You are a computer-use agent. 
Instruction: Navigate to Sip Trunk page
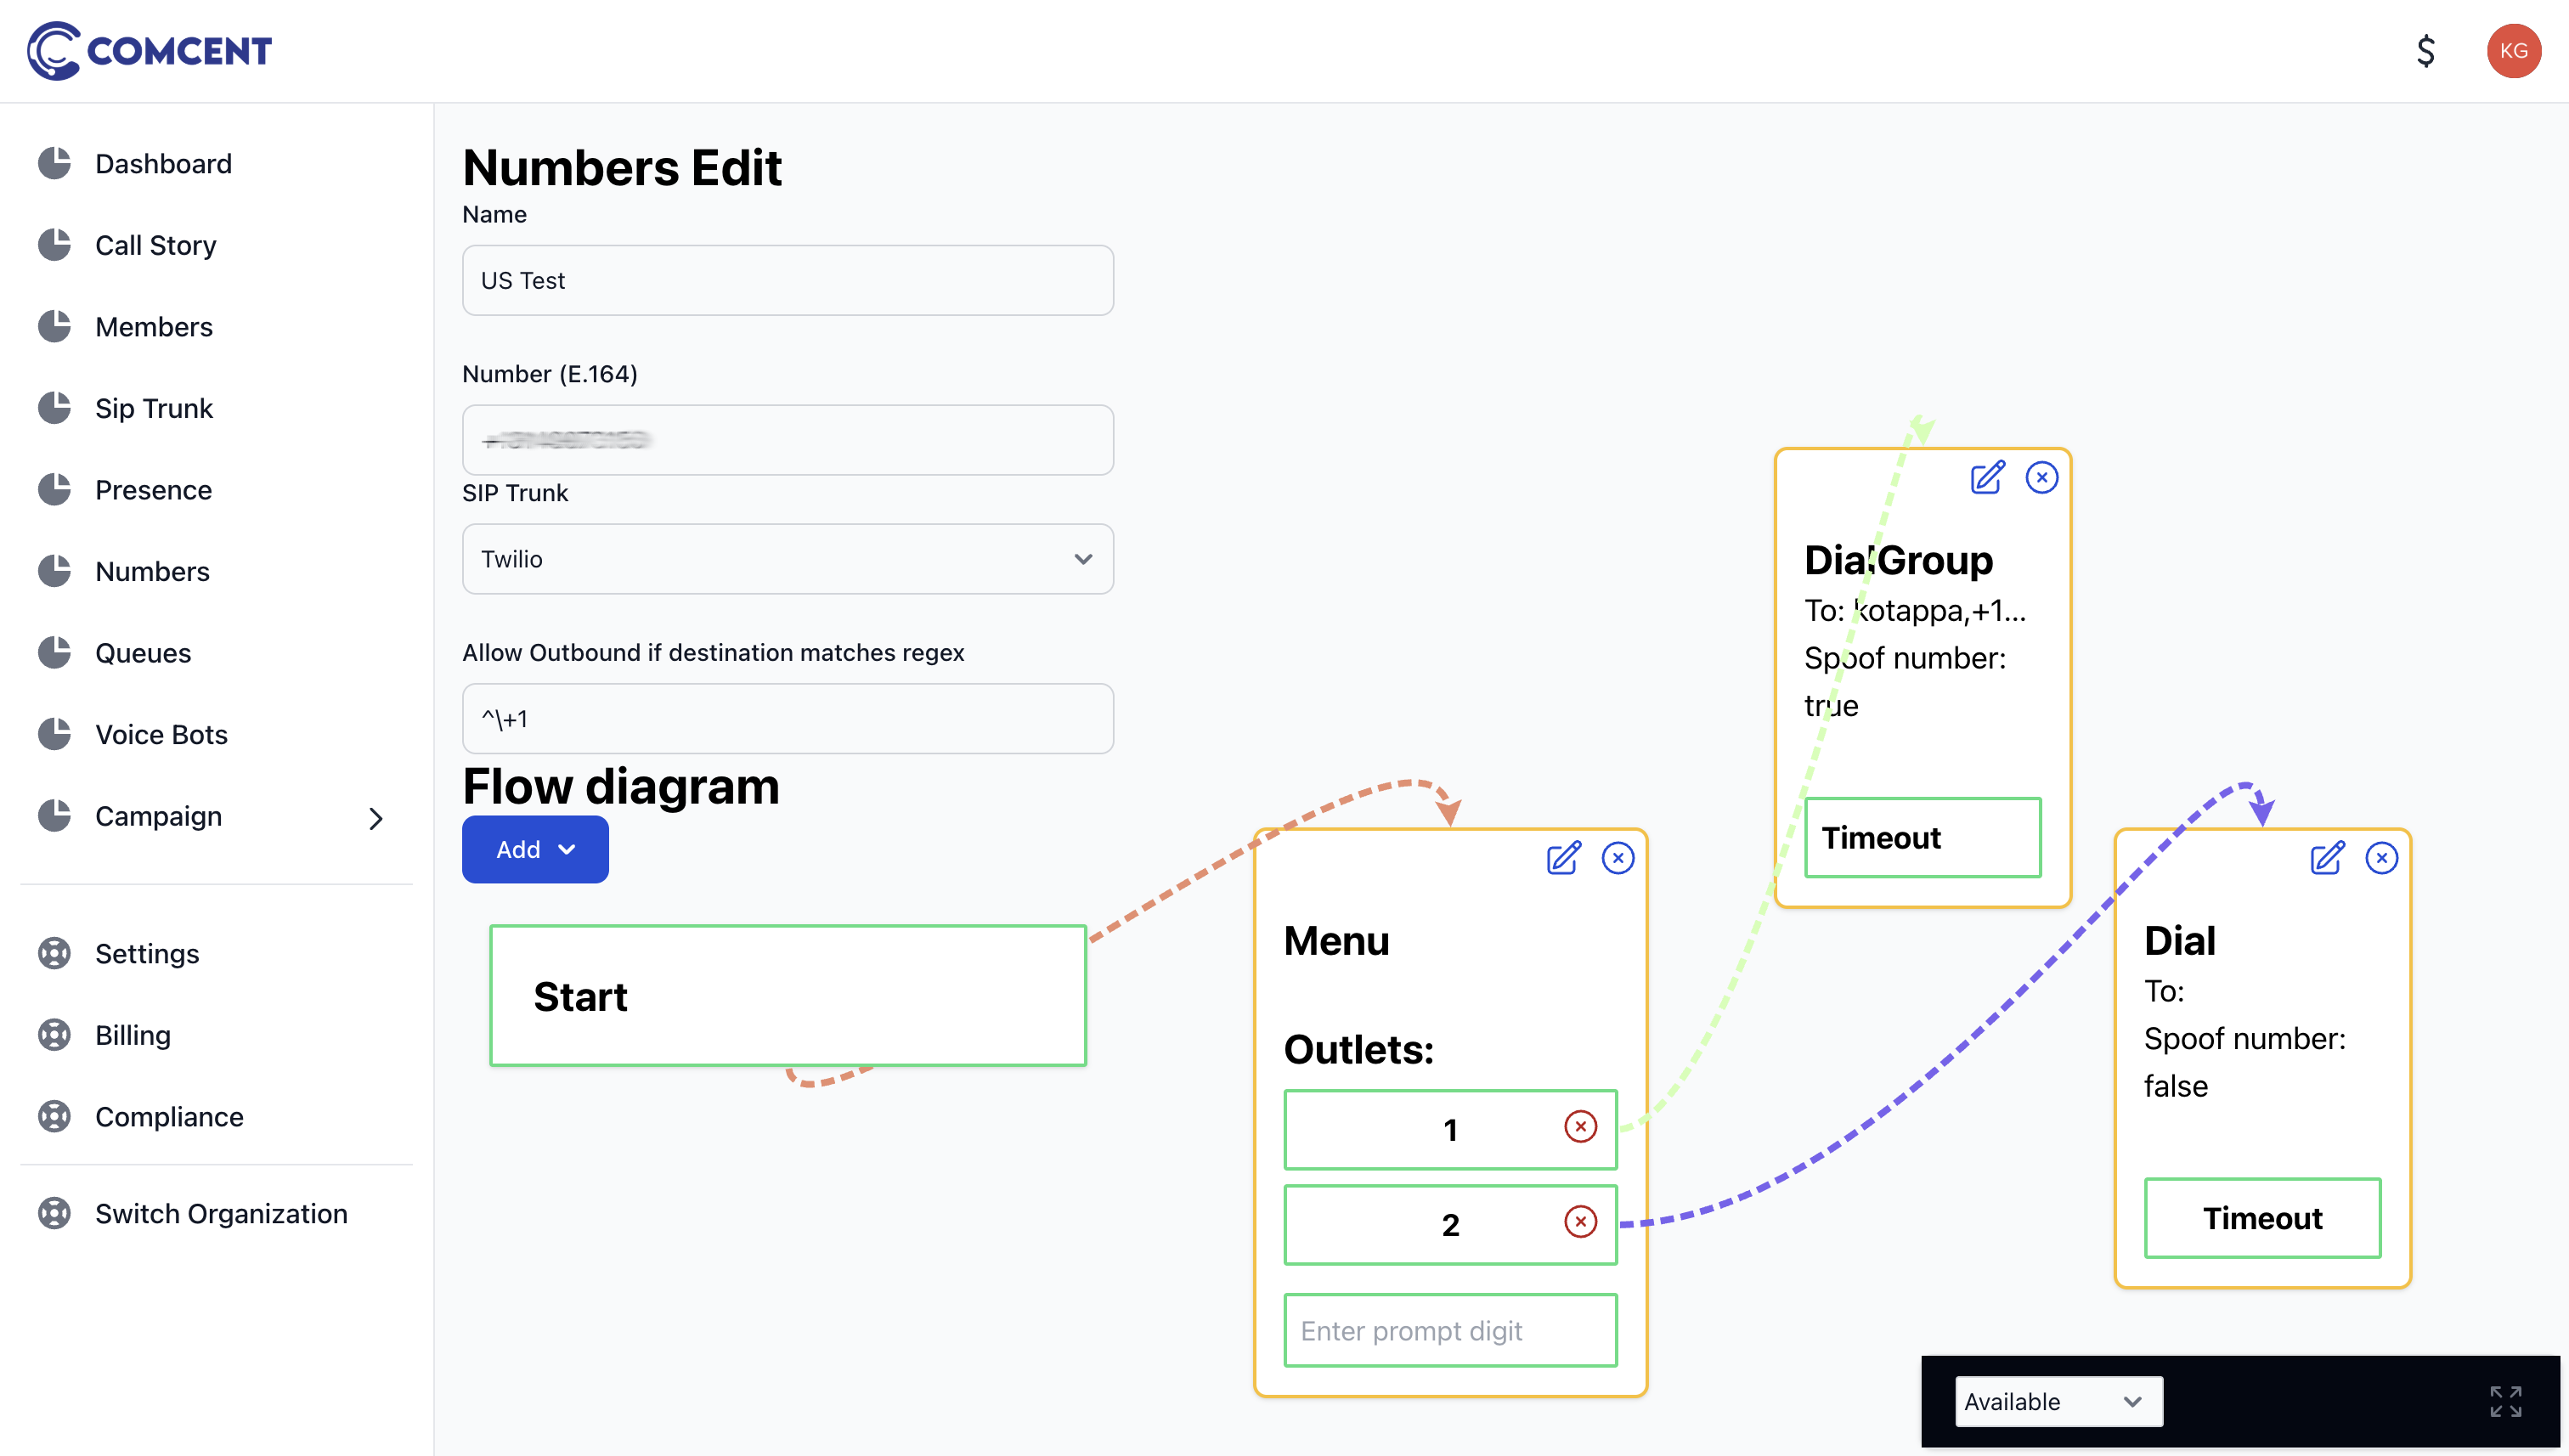[154, 408]
